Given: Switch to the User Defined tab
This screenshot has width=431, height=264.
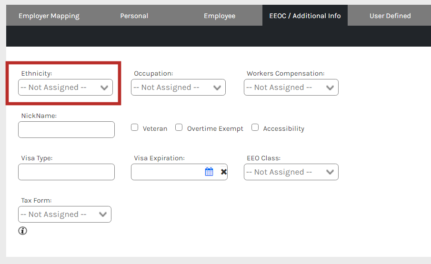Looking at the screenshot, I should coord(390,16).
